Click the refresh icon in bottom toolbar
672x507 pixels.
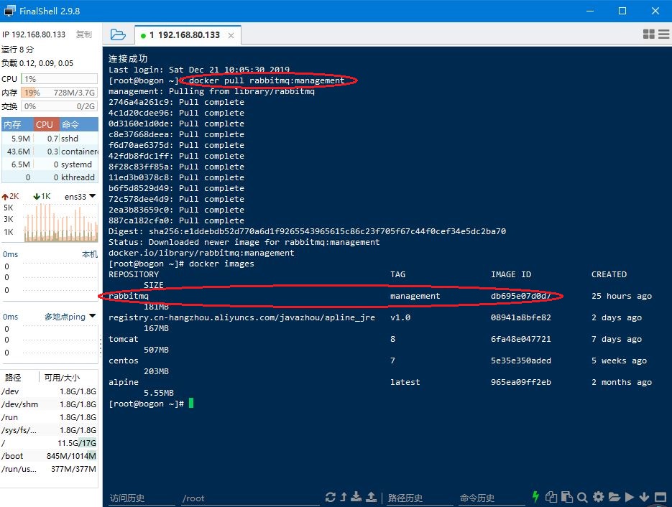tap(331, 497)
